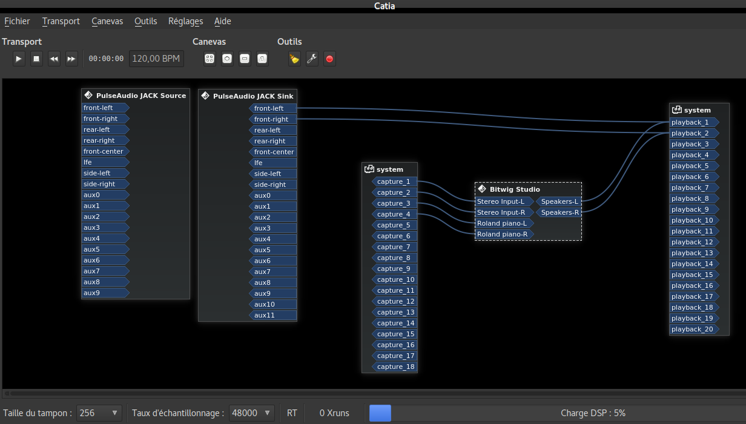Select the Bitwig Studio node title
The height and width of the screenshot is (424, 746).
coord(514,189)
